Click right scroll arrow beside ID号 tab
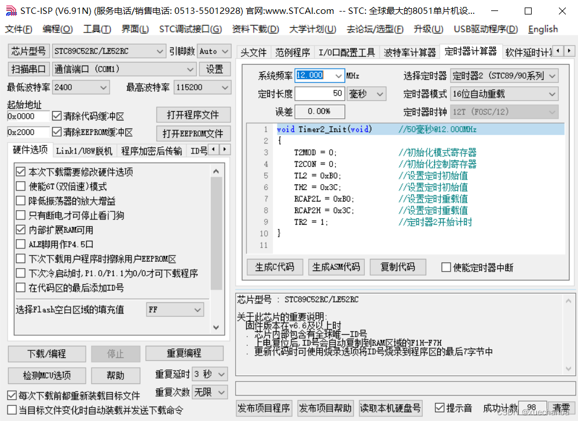This screenshot has width=578, height=421. coord(225,149)
